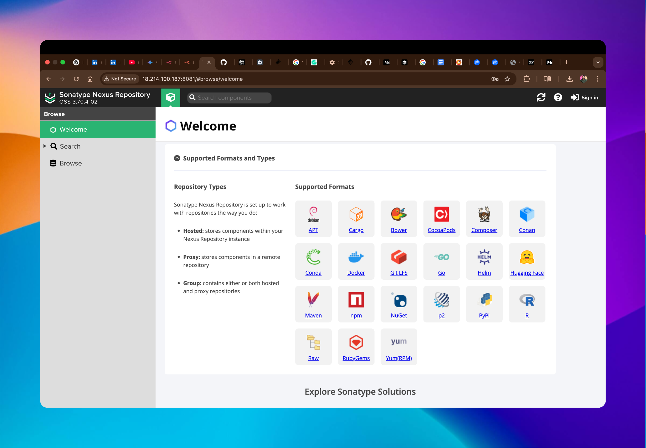Close the active Nexus tab
Image resolution: width=646 pixels, height=448 pixels.
[209, 62]
